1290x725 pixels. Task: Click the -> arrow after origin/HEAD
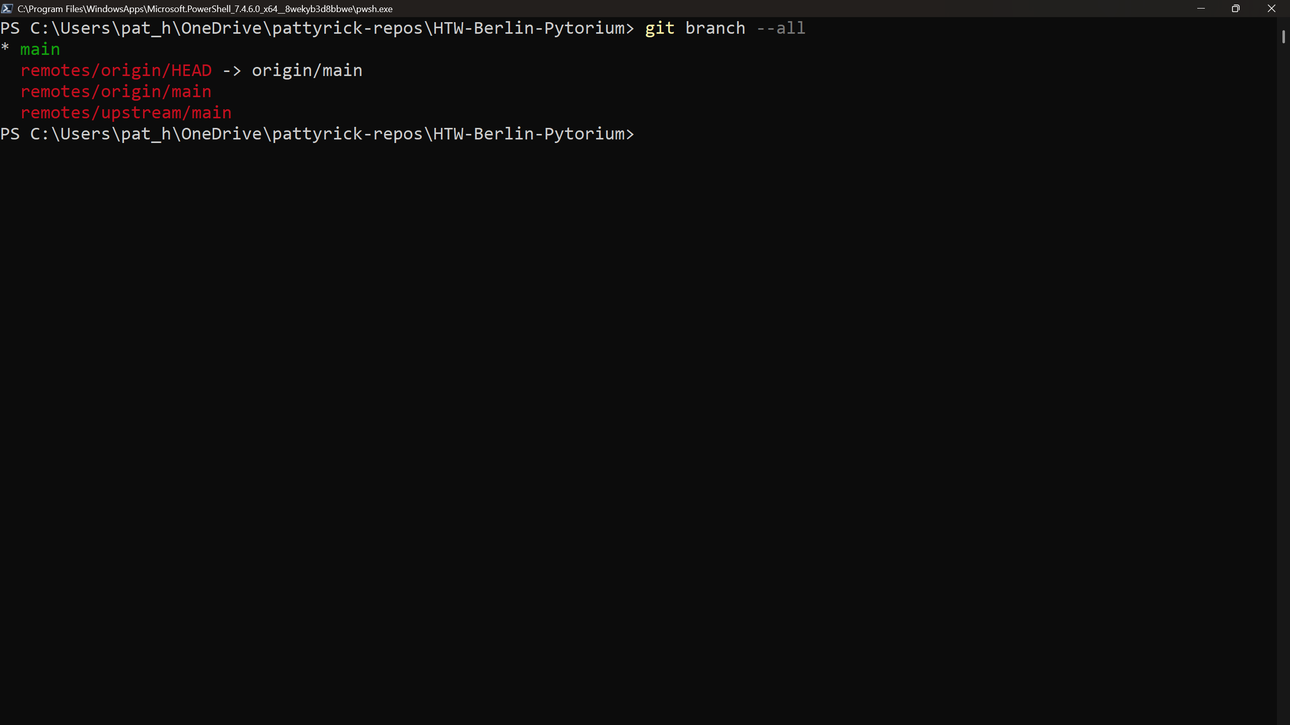232,71
